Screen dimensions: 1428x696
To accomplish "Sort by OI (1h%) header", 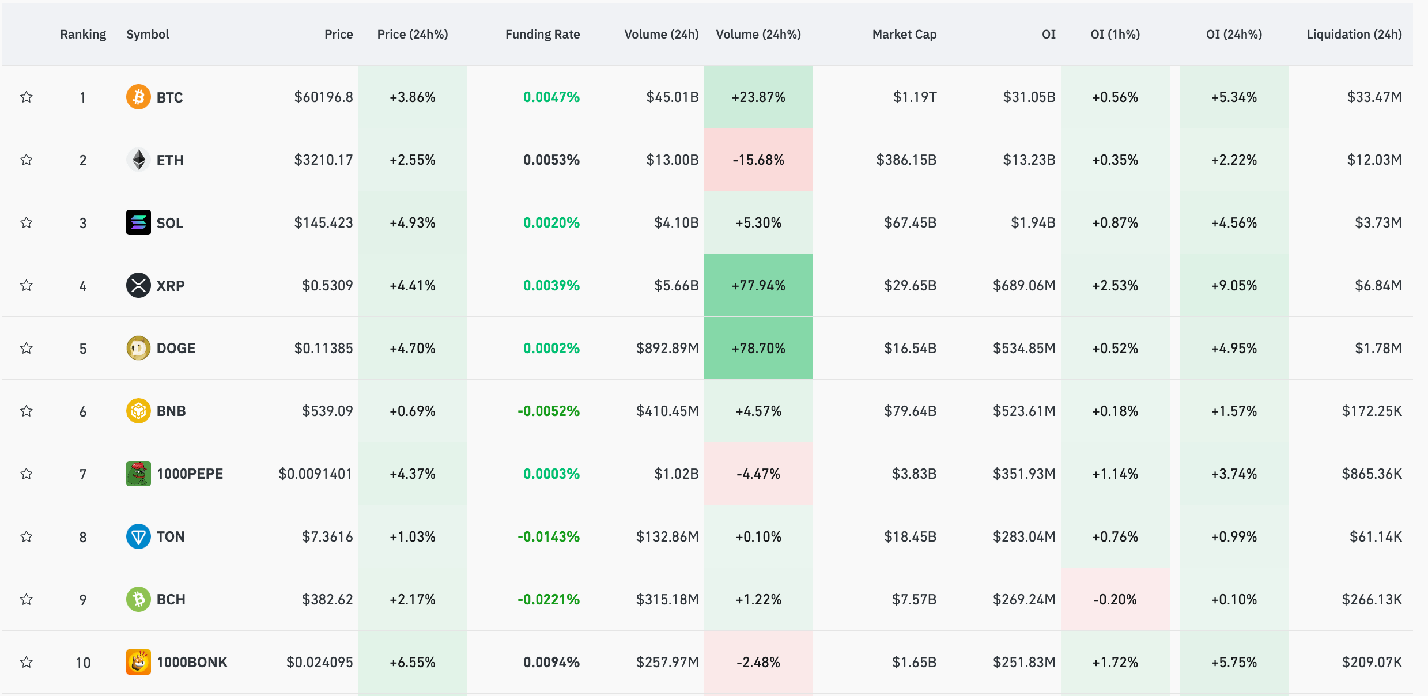I will click(1115, 35).
